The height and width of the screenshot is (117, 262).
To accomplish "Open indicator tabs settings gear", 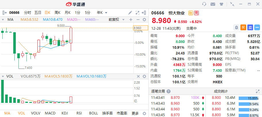I will 144,113.
